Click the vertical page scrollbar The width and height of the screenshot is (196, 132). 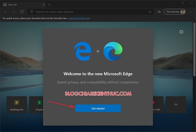194,49
